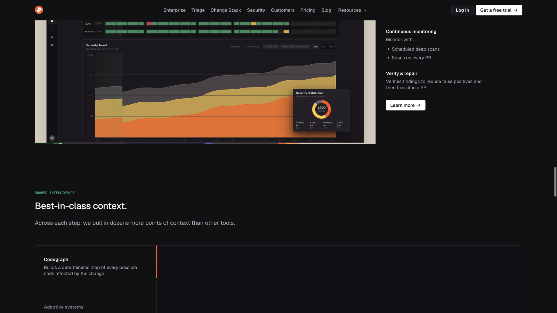The width and height of the screenshot is (557, 313).
Task: Click the team people icon in dashboard sidebar
Action: pyautogui.click(x=52, y=37)
